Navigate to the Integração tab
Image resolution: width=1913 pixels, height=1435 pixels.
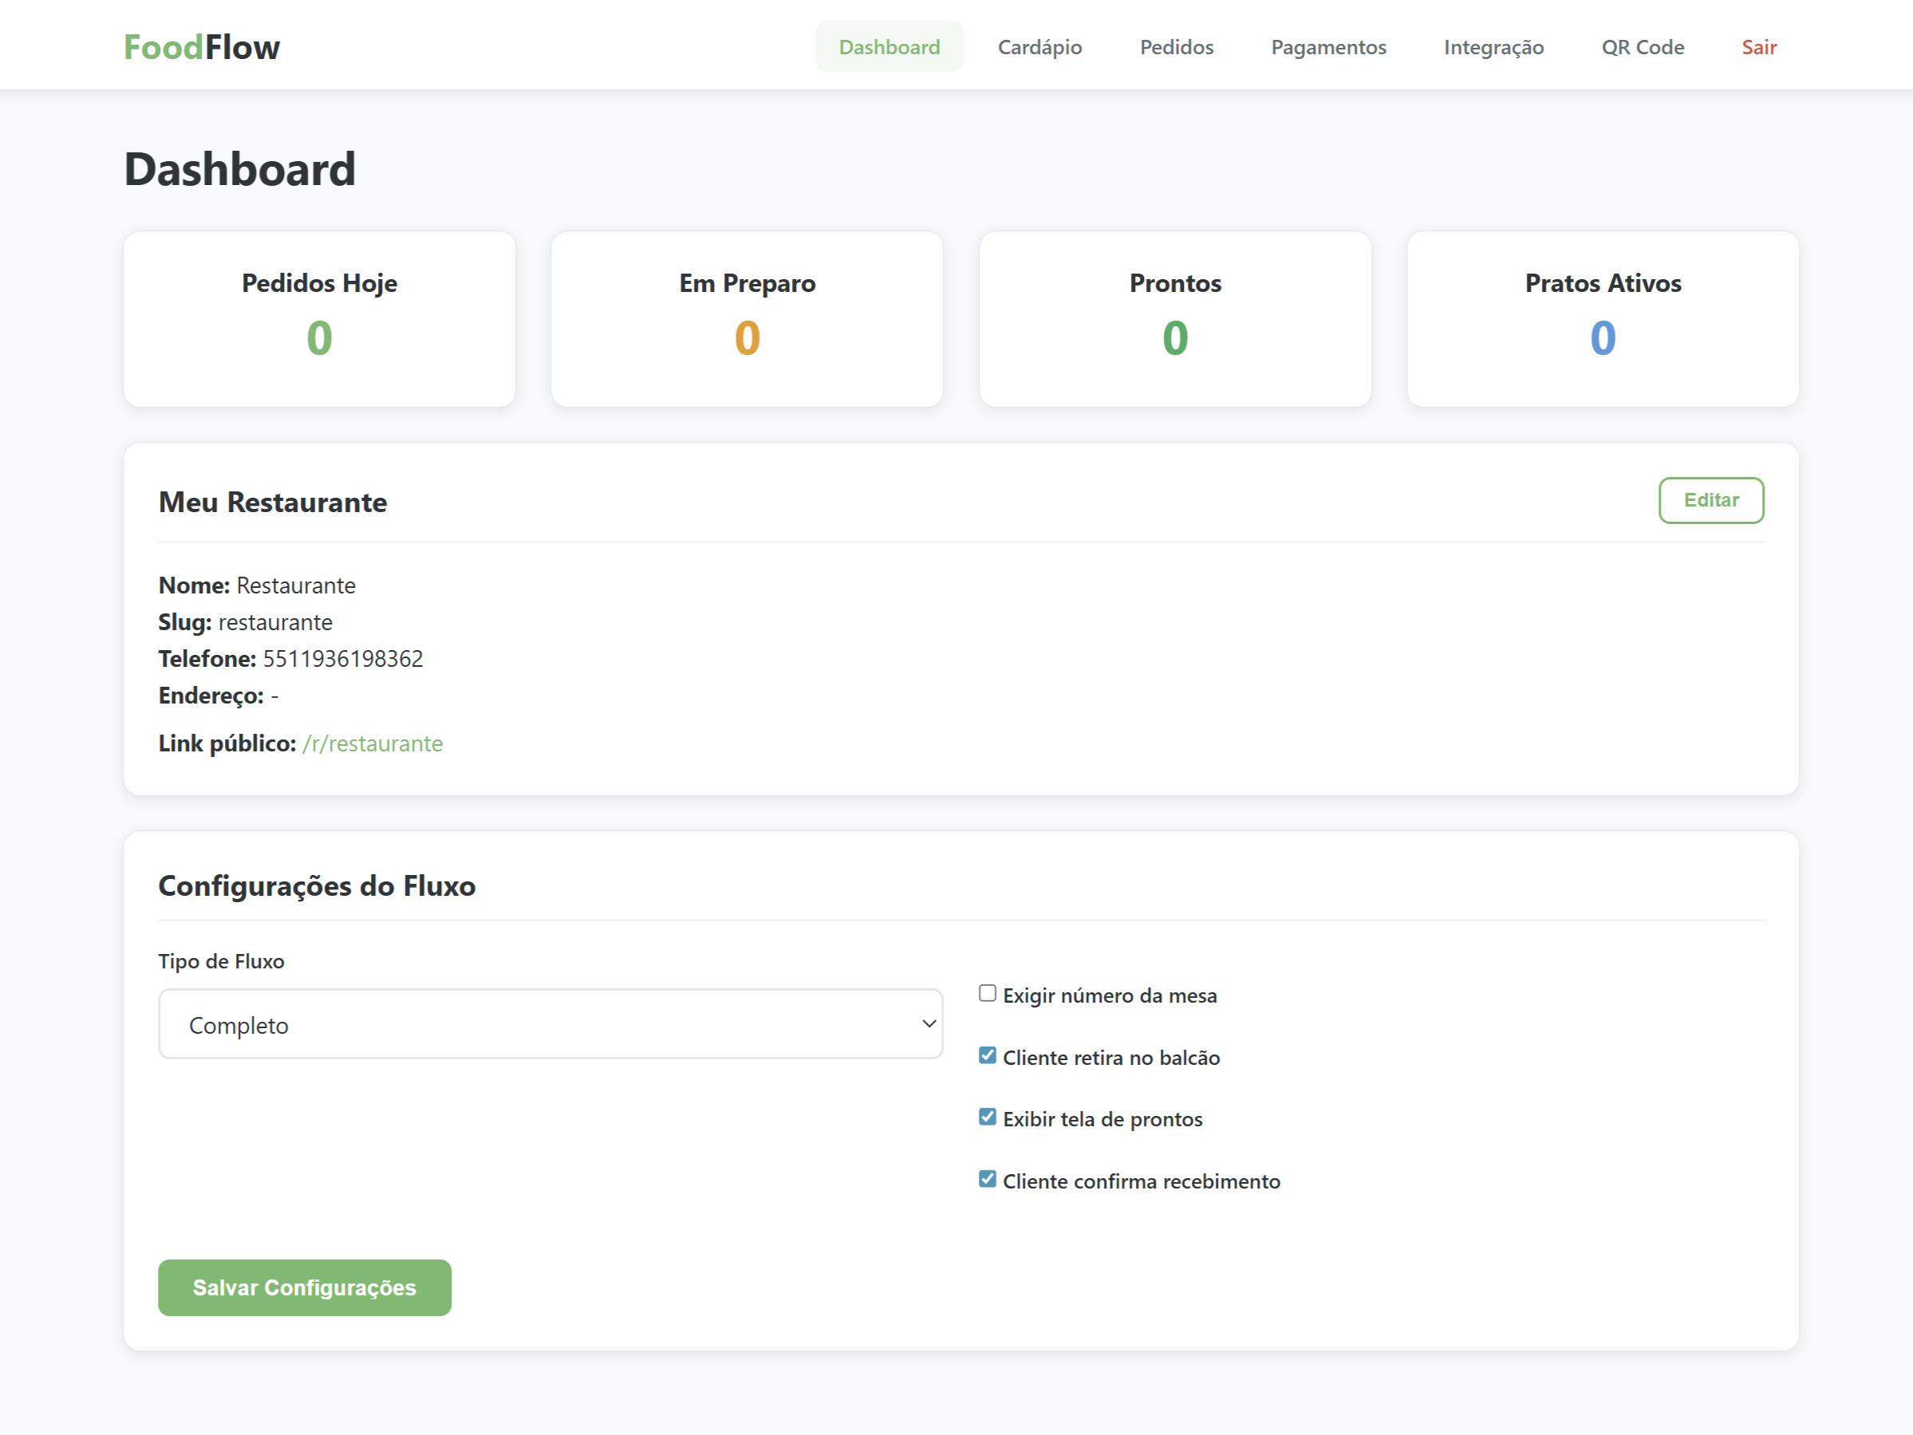(1493, 48)
